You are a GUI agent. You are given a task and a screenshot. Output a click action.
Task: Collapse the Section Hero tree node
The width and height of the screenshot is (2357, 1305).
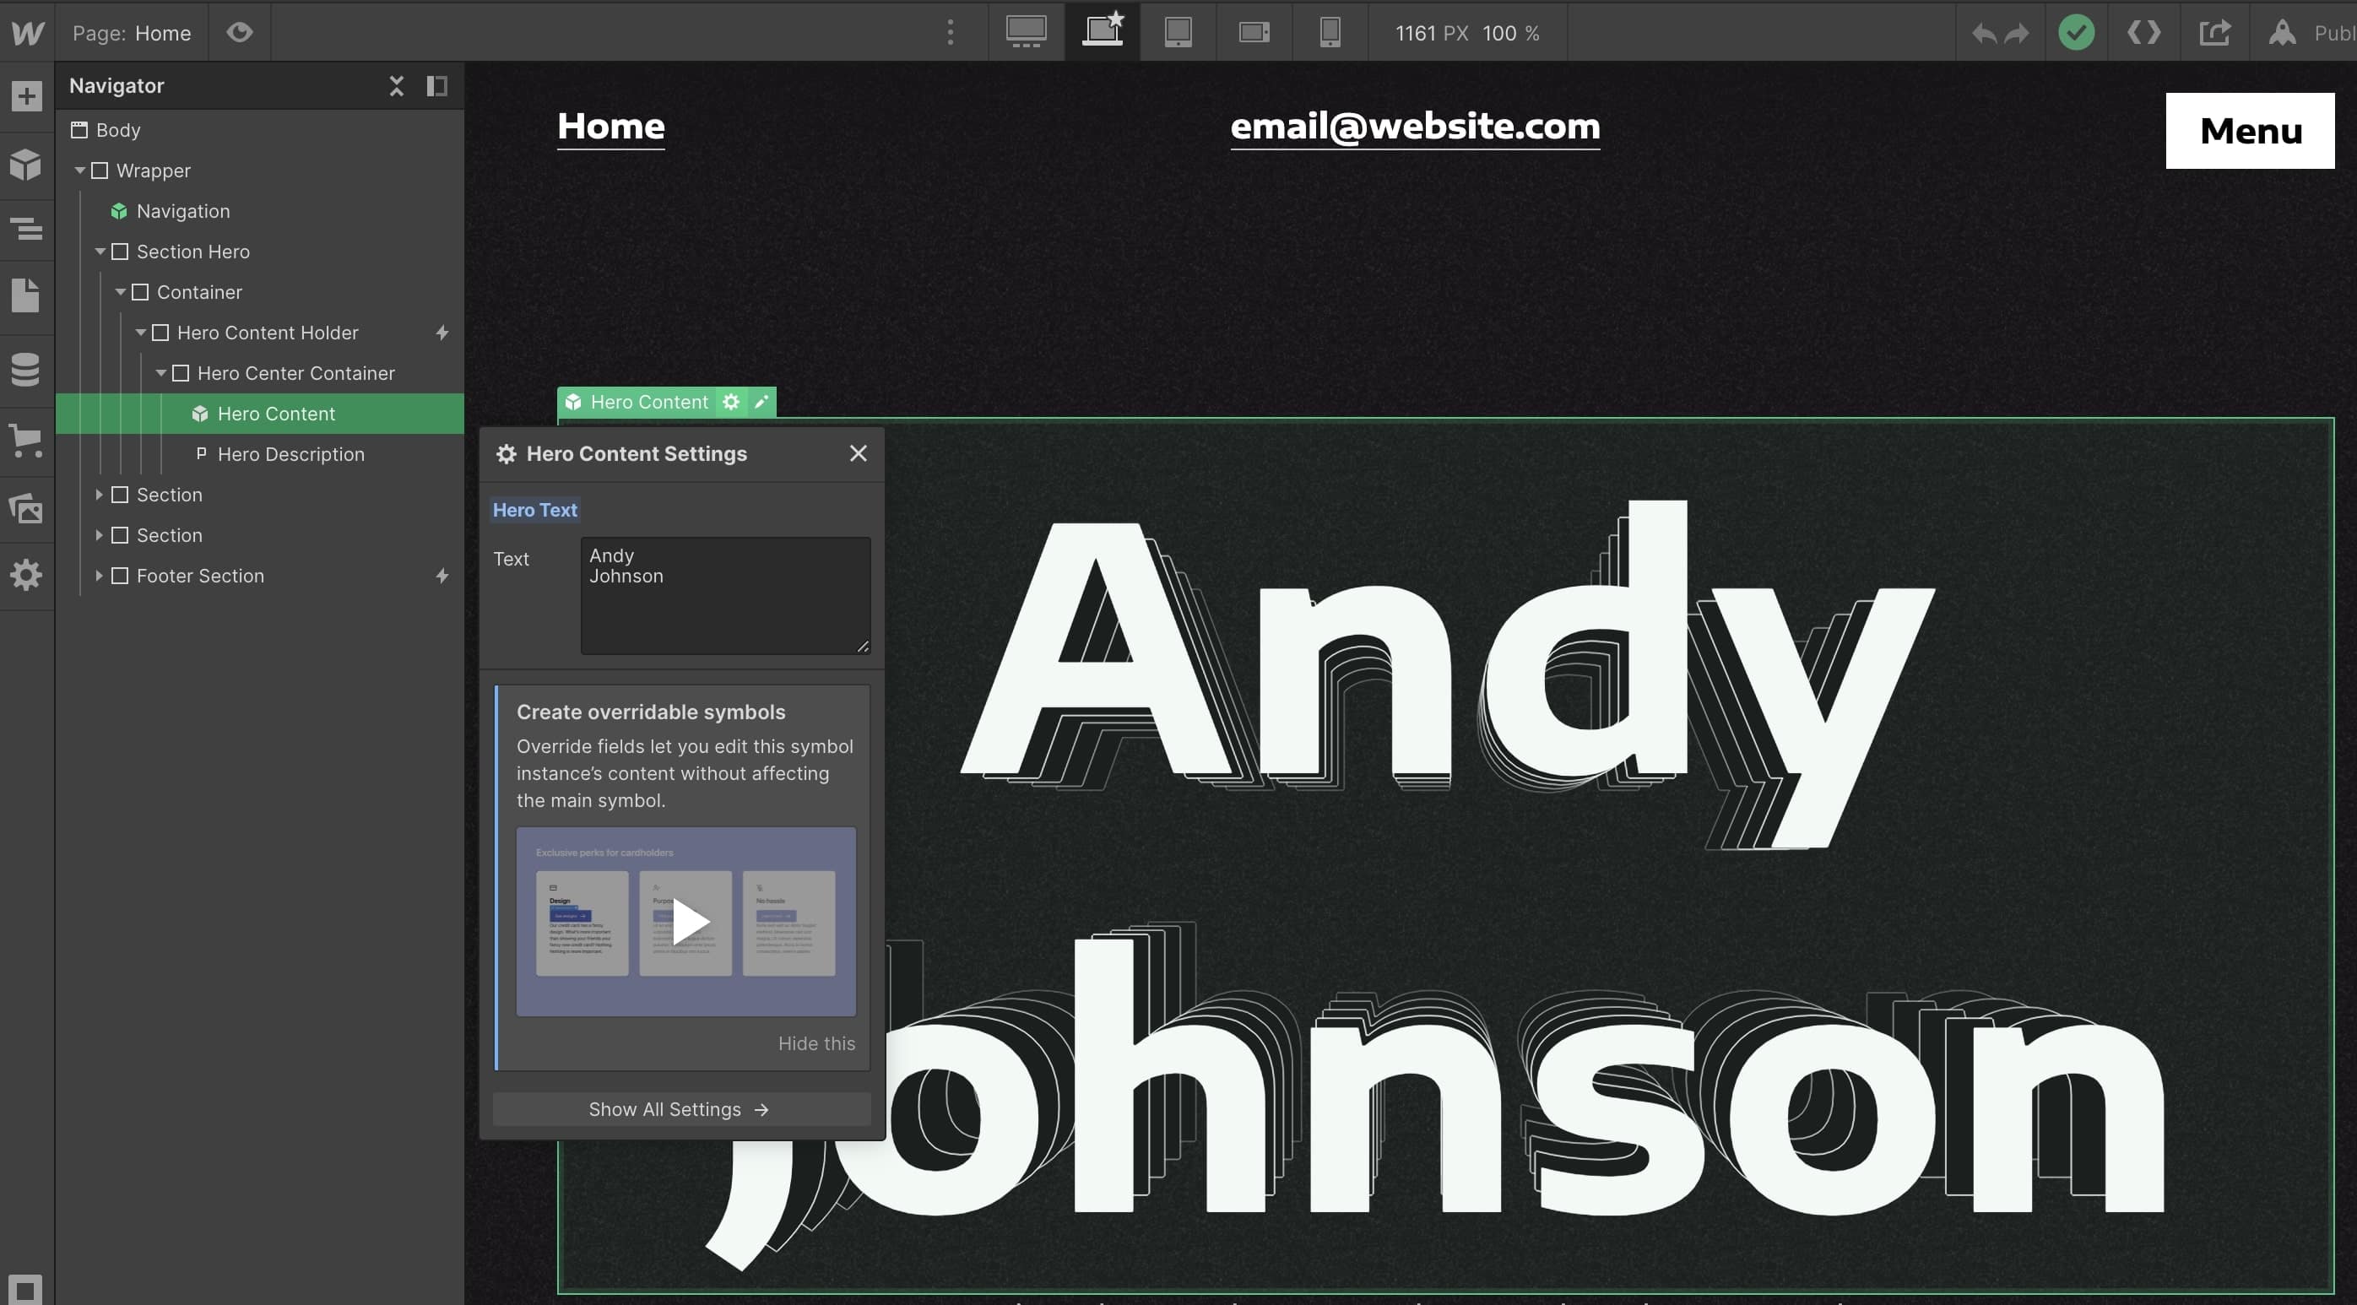[x=100, y=252]
